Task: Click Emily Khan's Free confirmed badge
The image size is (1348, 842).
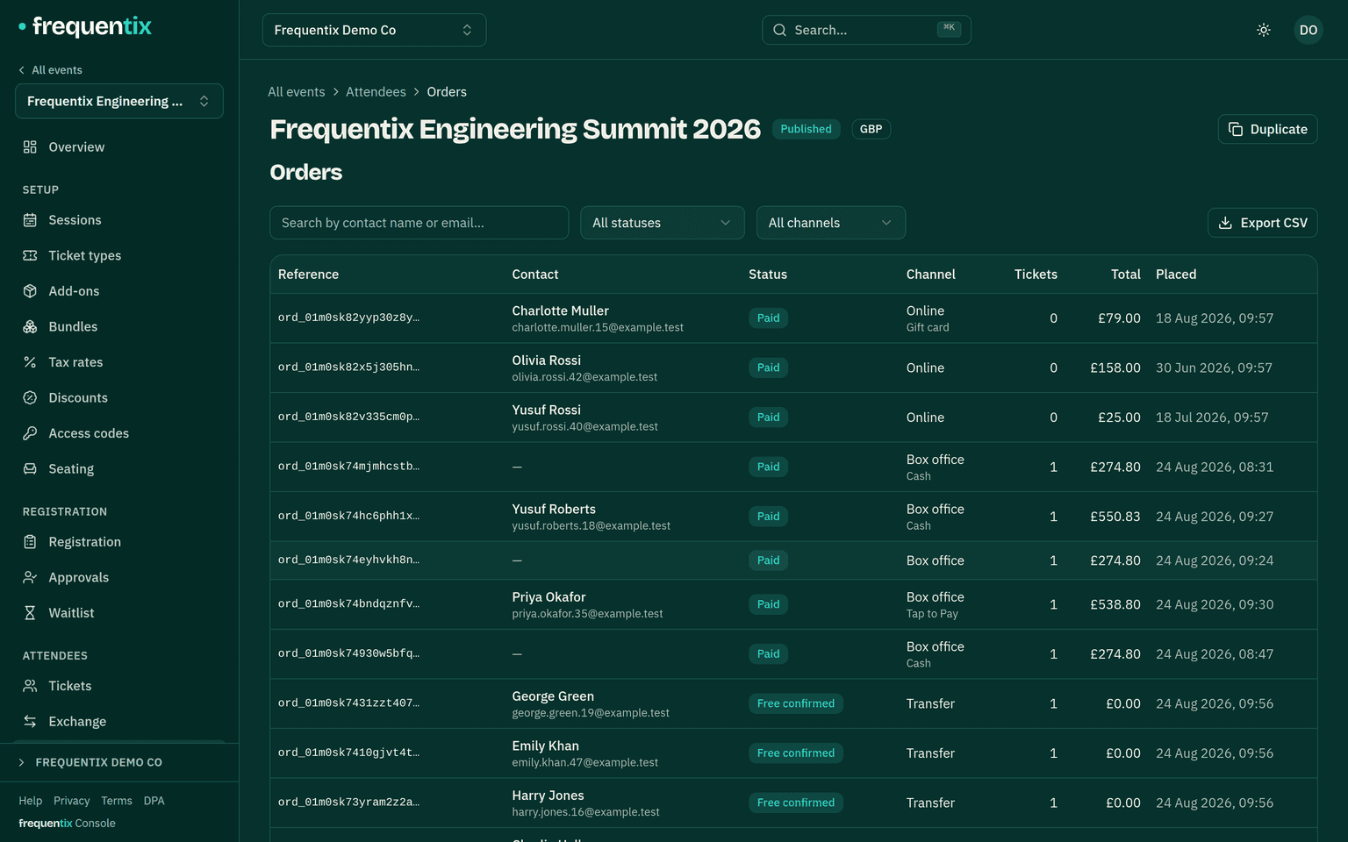Action: pyautogui.click(x=796, y=753)
